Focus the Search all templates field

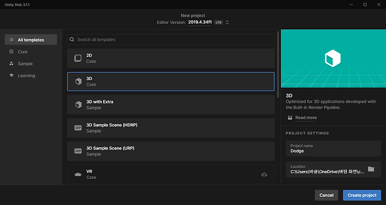point(170,39)
